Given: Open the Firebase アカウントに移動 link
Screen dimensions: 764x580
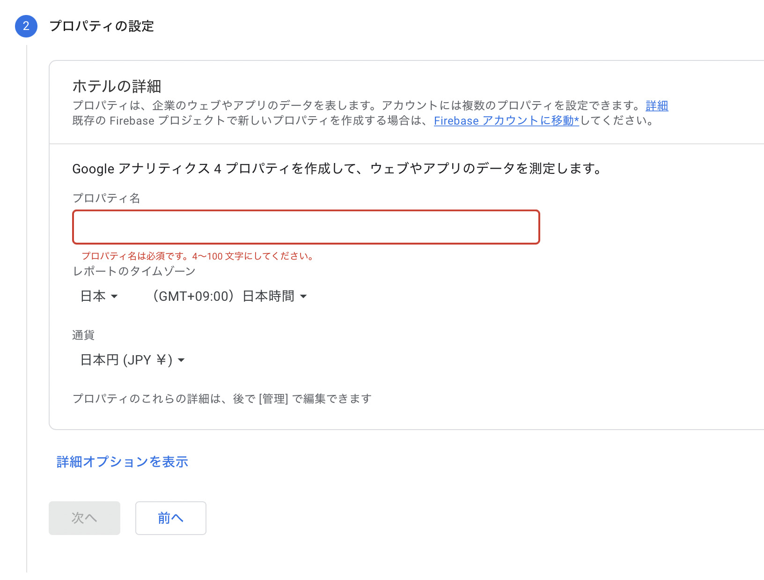Looking at the screenshot, I should pos(507,120).
